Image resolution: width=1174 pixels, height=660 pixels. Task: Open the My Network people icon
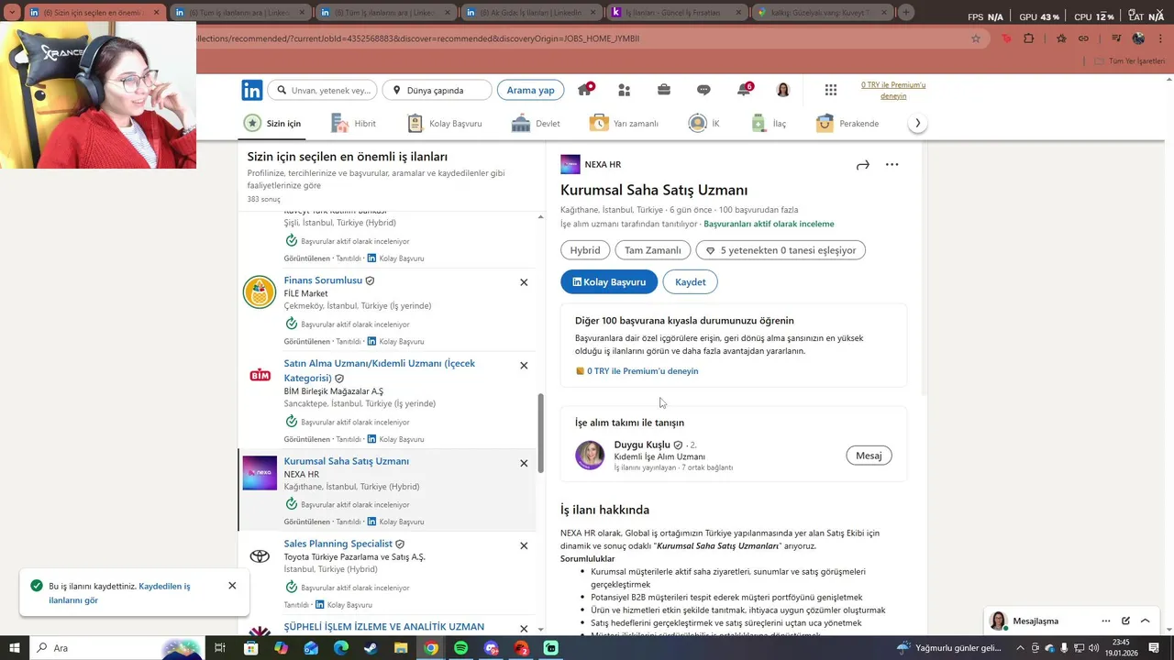625,90
